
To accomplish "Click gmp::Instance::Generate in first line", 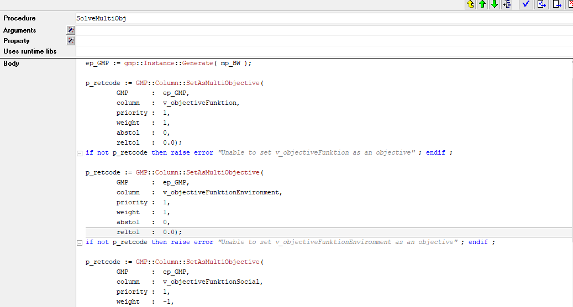I will [x=169, y=63].
